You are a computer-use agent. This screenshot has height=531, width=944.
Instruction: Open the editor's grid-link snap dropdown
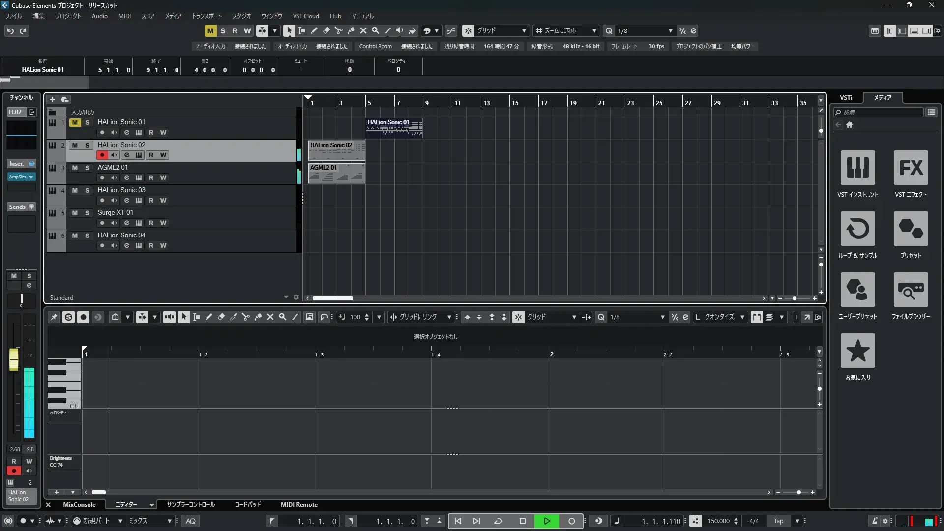(449, 317)
